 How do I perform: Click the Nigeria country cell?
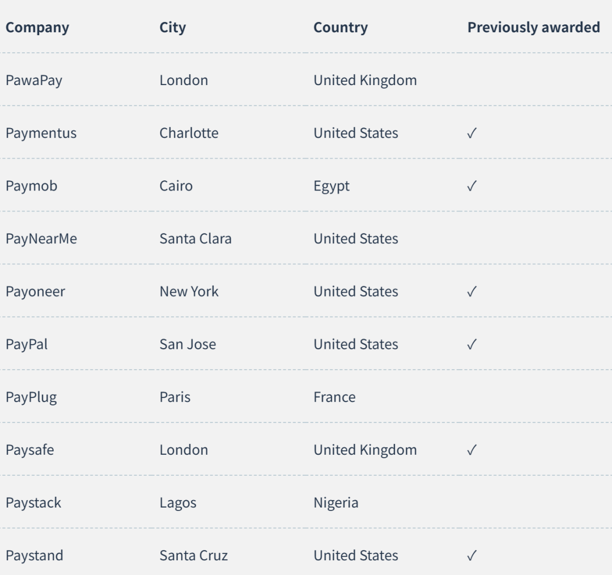pyautogui.click(x=336, y=503)
